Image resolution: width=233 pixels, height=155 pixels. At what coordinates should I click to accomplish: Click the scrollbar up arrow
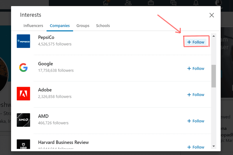pos(214,36)
